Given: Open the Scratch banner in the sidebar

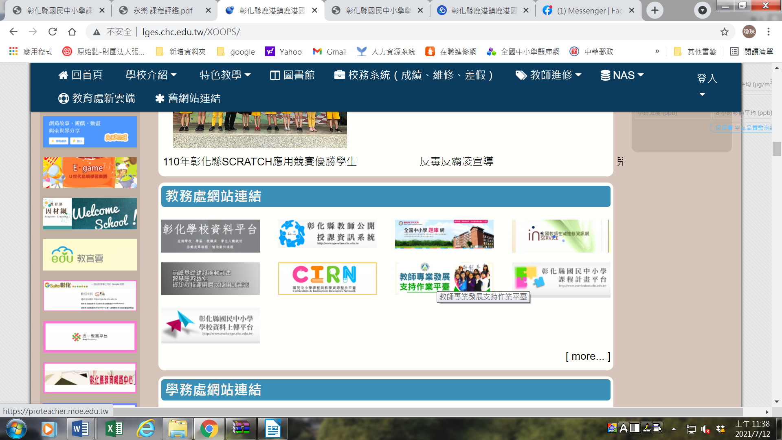Looking at the screenshot, I should [x=90, y=132].
